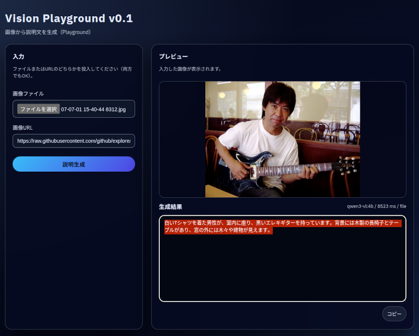The image size is (419, 336).
Task: Click the subtitle 画像から説明文を生成（Playground）
Action: tap(48, 32)
